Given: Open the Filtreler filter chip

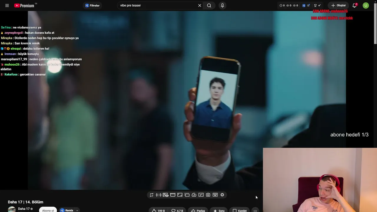Looking at the screenshot, I should click(92, 6).
